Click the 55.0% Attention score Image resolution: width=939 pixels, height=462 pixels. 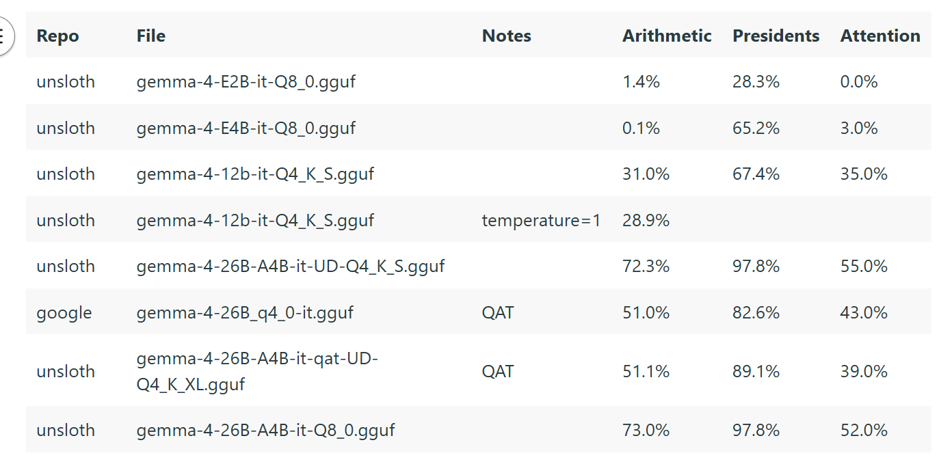click(864, 267)
